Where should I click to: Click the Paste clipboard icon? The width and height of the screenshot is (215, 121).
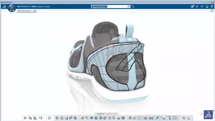click(35, 118)
